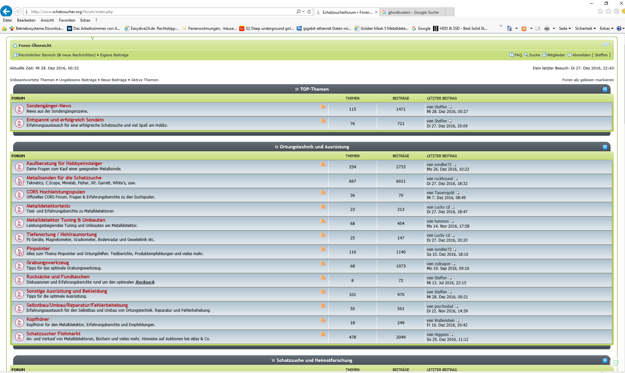Switch to ghostbusters Google-Suche tab
Screen dimensions: 625x373
pos(413,12)
